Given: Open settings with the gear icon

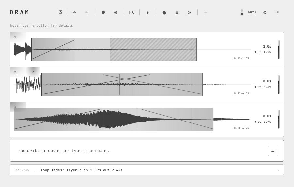Looking at the screenshot, I should [265, 12].
